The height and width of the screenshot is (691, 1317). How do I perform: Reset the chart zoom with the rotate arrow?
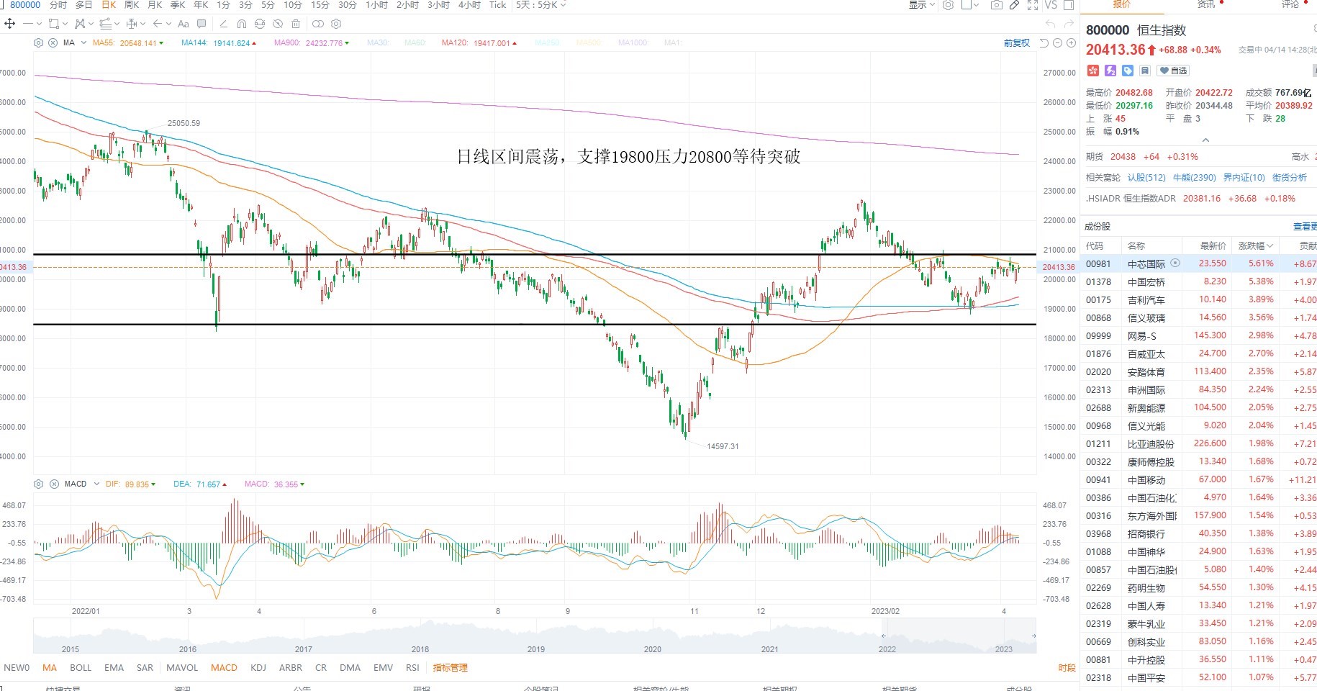tap(1044, 43)
